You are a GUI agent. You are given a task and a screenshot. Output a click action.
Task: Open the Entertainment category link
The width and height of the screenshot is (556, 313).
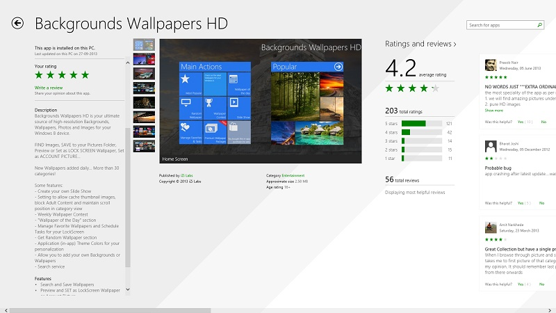293,175
